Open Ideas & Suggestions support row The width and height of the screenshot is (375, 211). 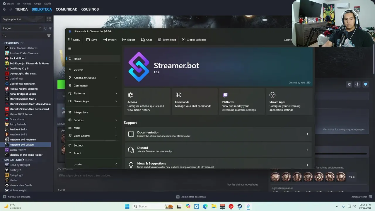pos(218,164)
